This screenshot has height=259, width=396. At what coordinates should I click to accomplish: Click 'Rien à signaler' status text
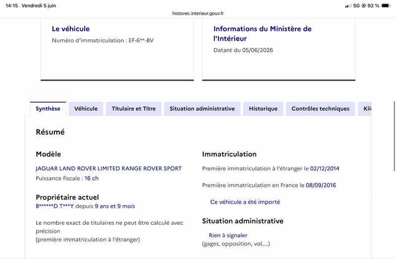coord(228,235)
